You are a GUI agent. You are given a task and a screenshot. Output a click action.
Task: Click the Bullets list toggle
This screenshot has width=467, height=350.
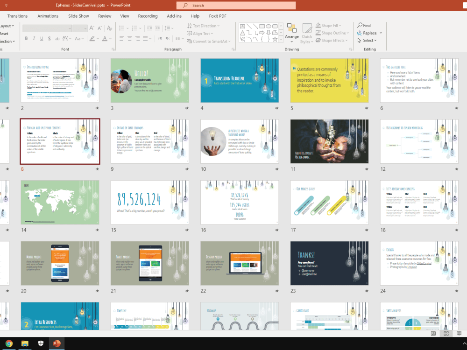pyautogui.click(x=123, y=27)
